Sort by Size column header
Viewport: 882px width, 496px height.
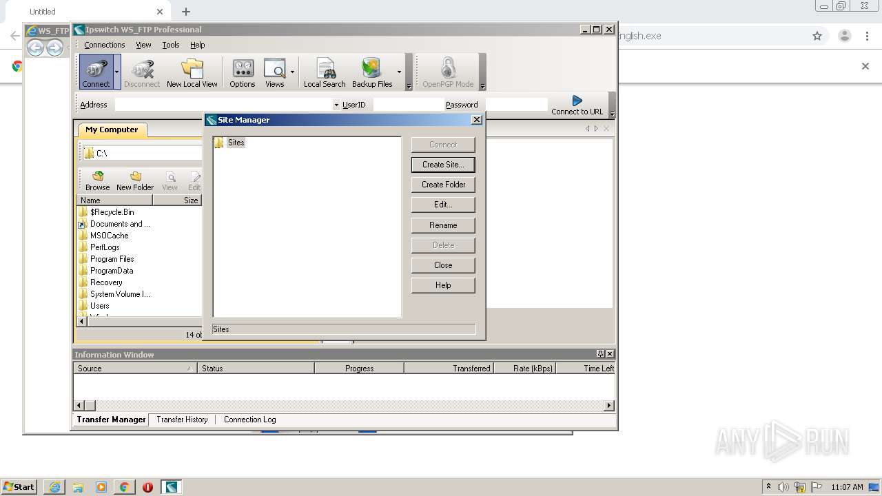[178, 200]
